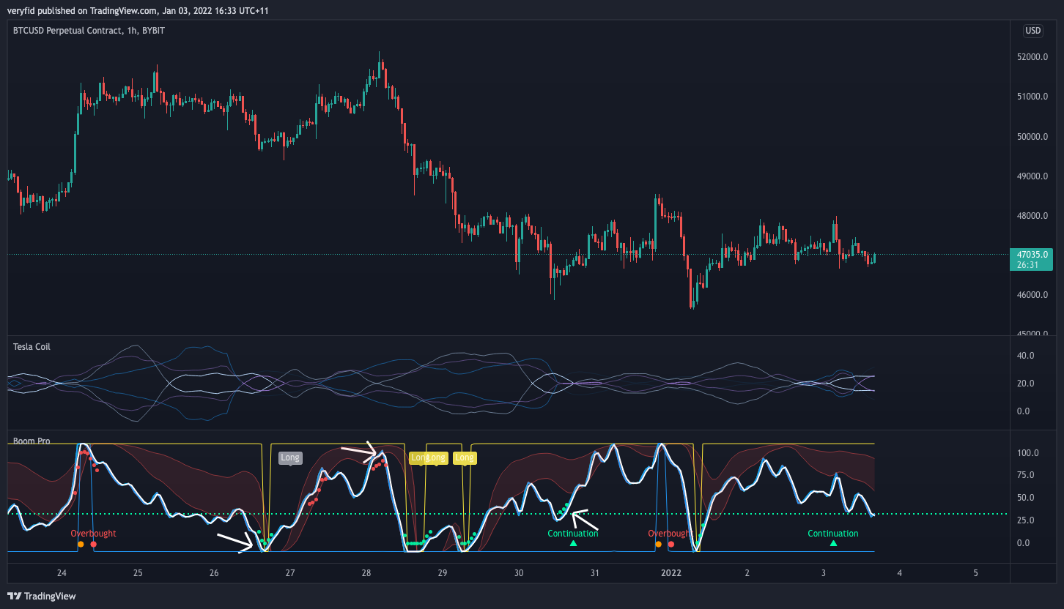Image resolution: width=1064 pixels, height=609 pixels.
Task: Click the 20.0 value on Tesla Coil scale
Action: click(1026, 384)
